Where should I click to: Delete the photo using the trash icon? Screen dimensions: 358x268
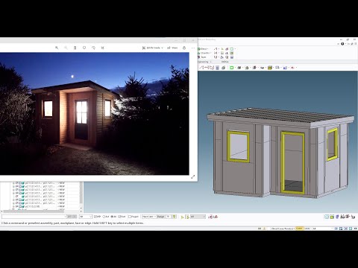75,48
